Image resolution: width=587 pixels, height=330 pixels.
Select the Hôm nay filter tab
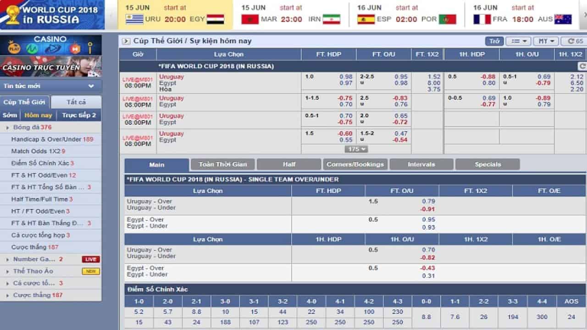pos(39,115)
